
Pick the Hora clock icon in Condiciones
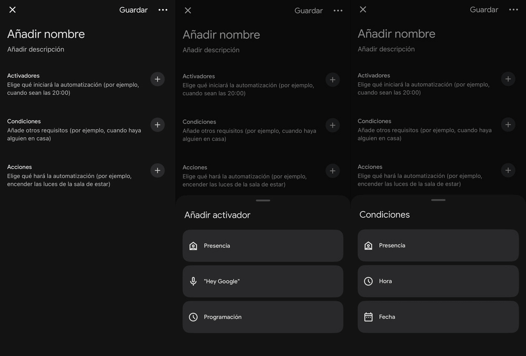(368, 281)
